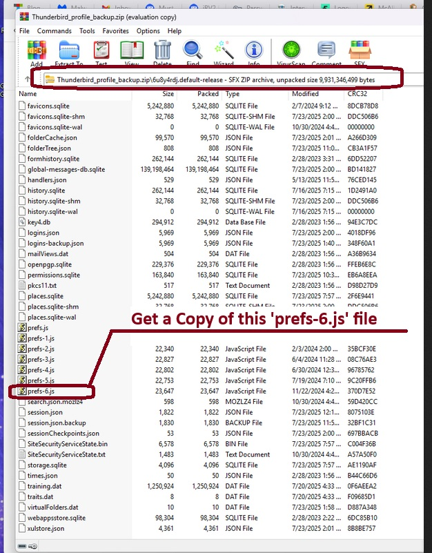Select webappsstore.sqlite file
The image size is (432, 553).
point(57,518)
